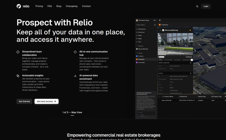
Task: Open Notes in the app sidebar
Action: pyautogui.click(x=139, y=39)
